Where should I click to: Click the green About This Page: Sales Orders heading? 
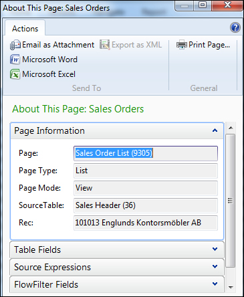click(78, 109)
